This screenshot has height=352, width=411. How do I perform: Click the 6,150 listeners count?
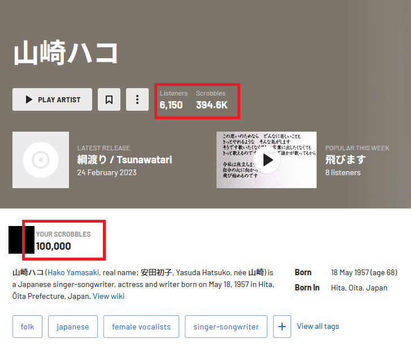point(171,105)
